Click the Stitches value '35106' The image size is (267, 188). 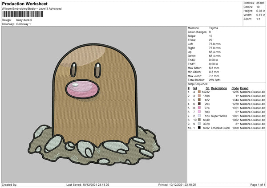[260, 3]
